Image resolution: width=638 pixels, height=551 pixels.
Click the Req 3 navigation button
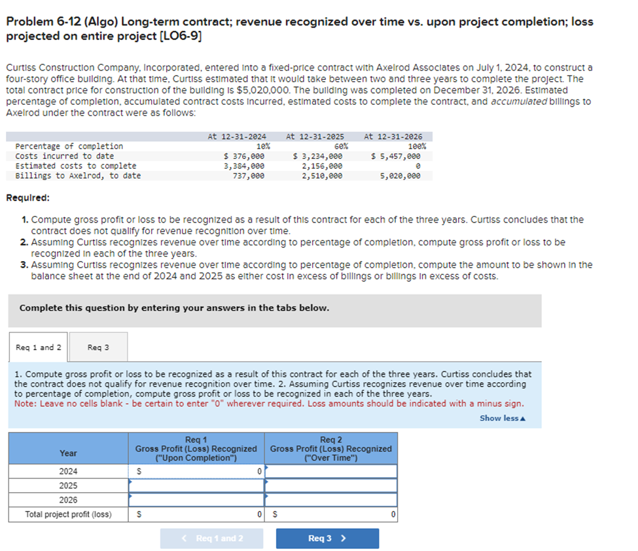[x=327, y=539]
